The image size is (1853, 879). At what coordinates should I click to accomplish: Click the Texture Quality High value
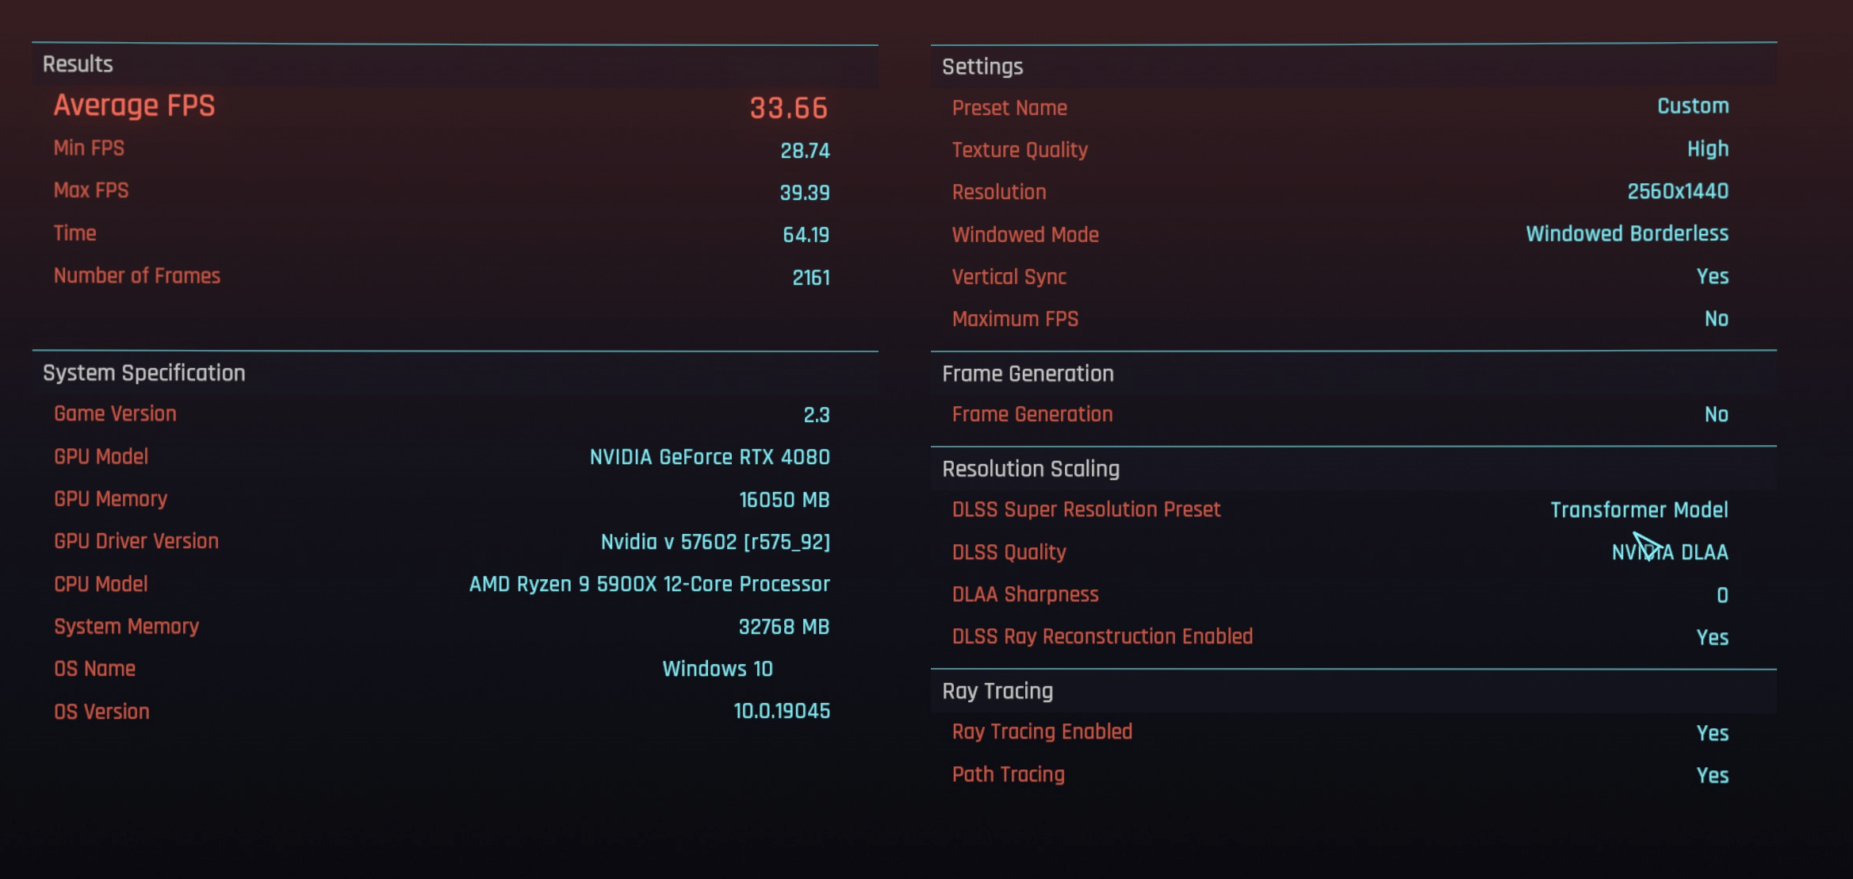click(1707, 149)
